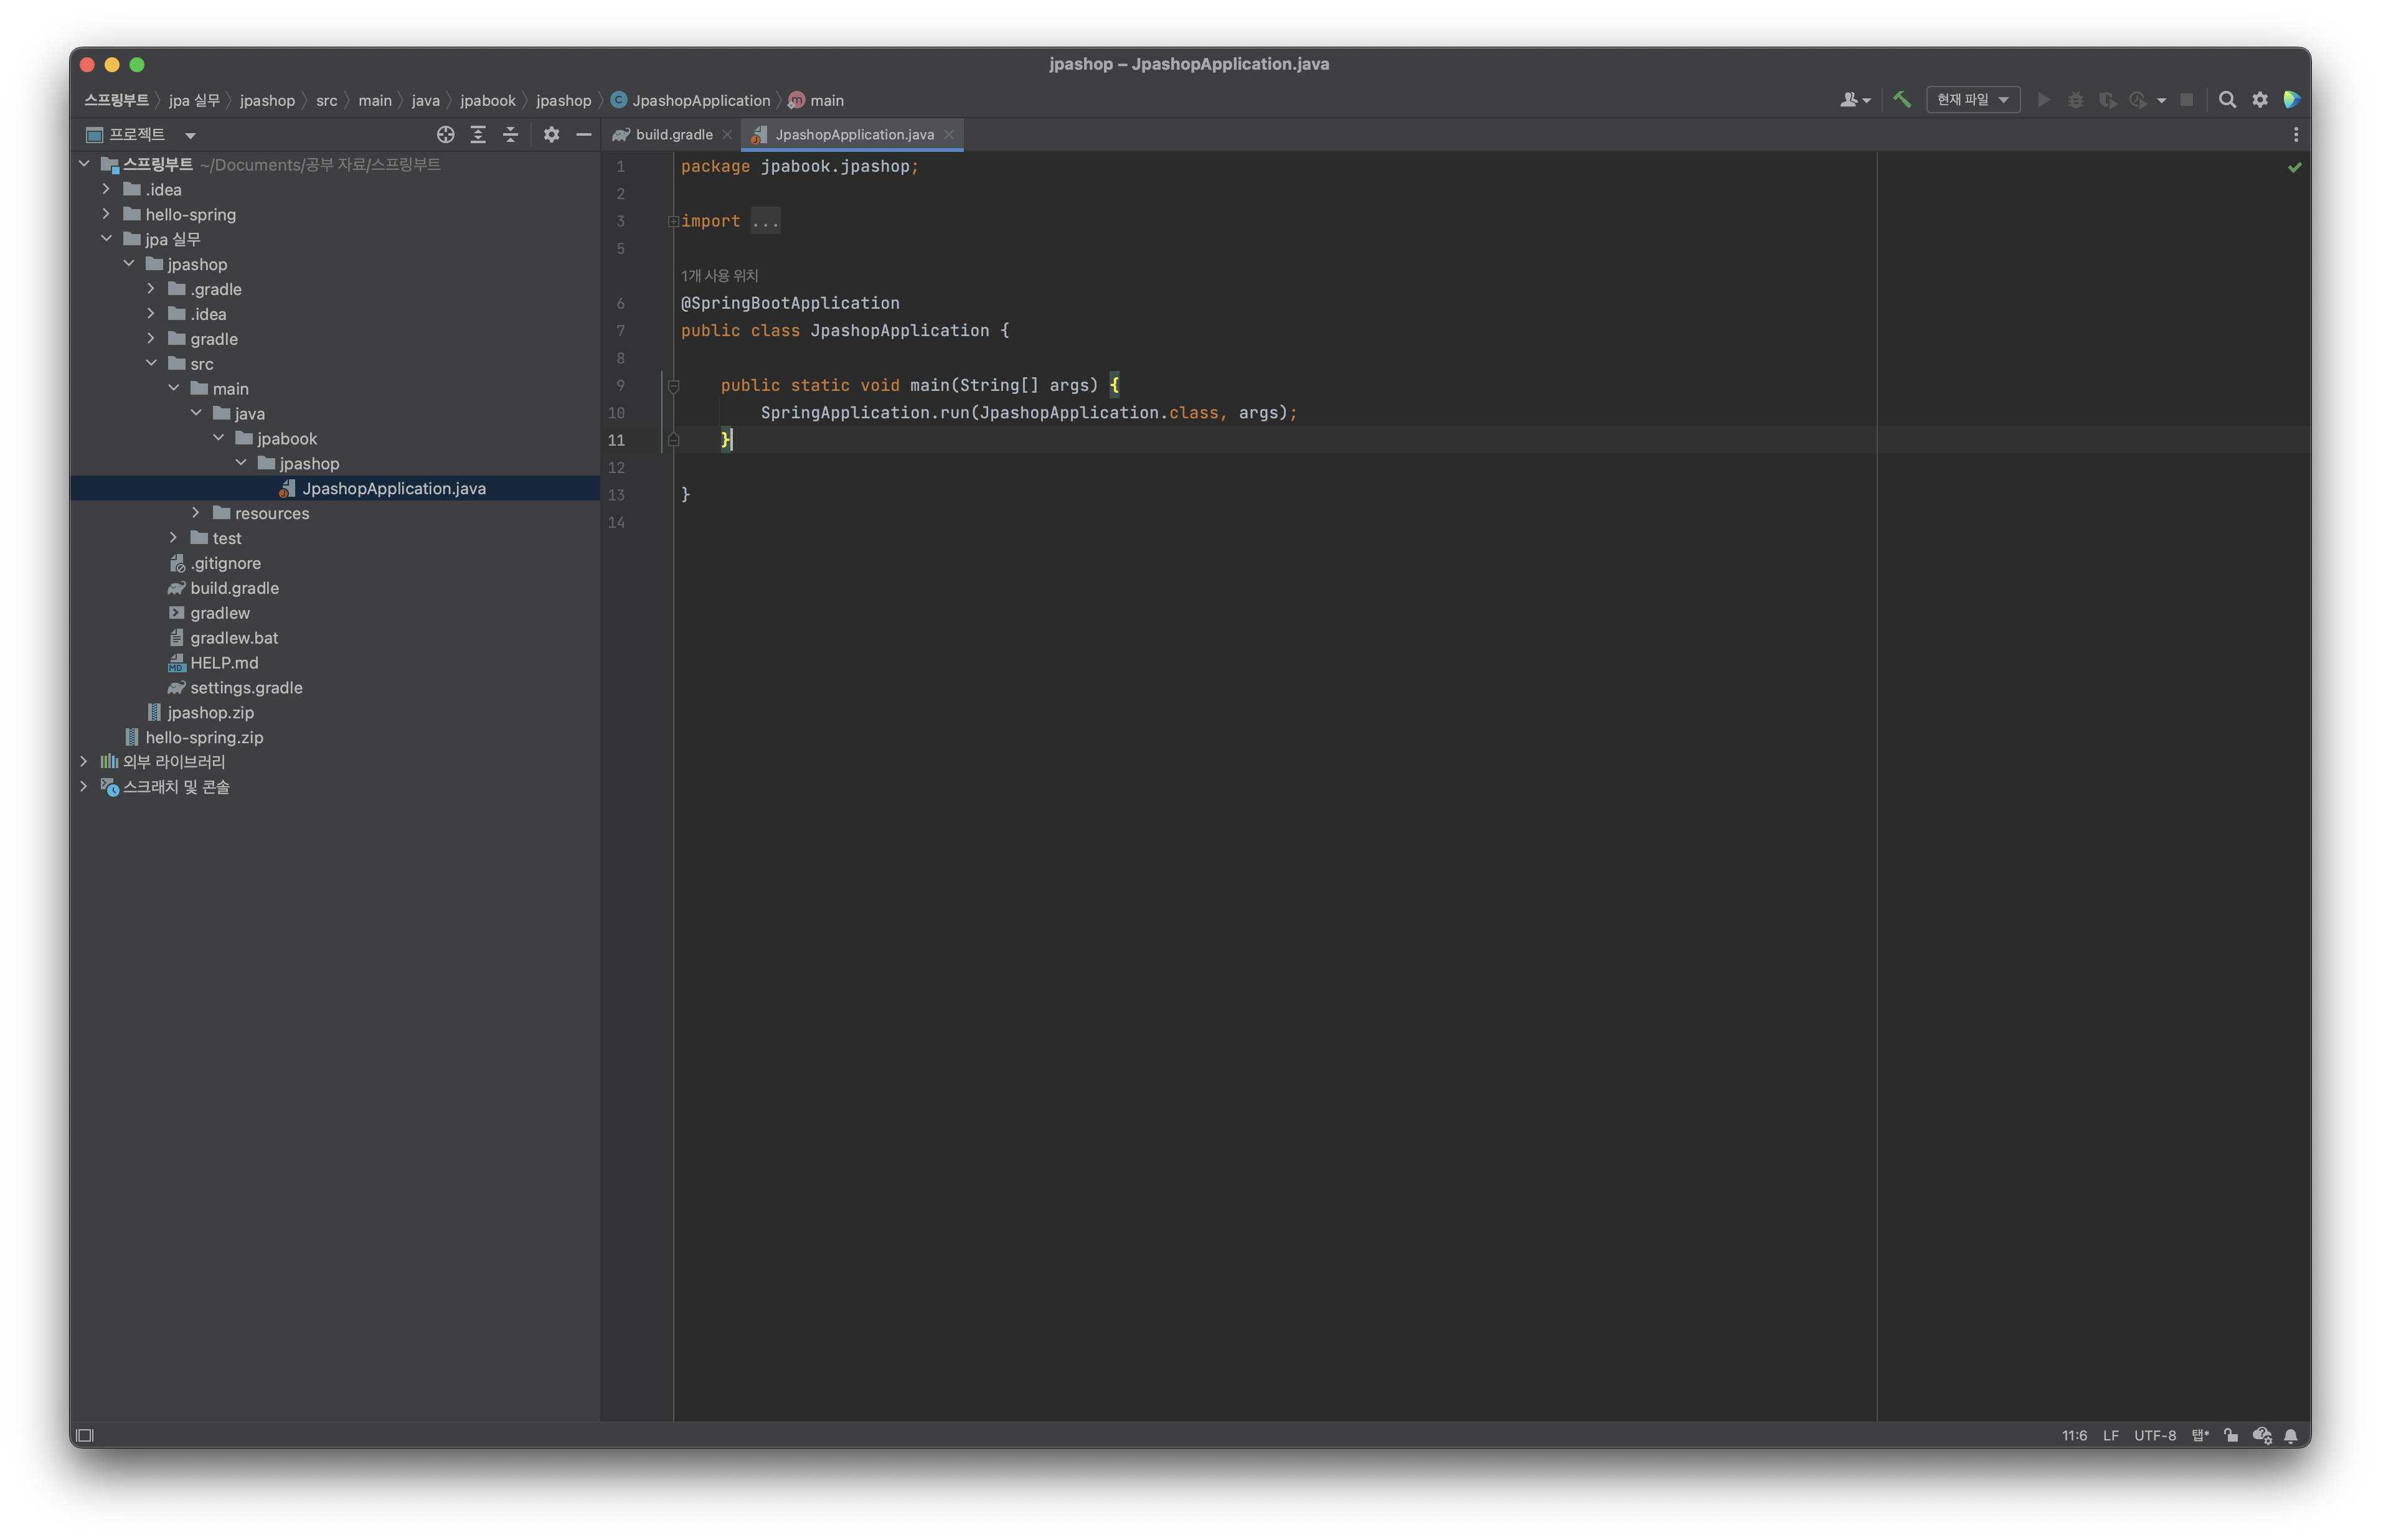Open IDE settings gear in top toolbar
Image resolution: width=2381 pixels, height=1540 pixels.
(x=2260, y=100)
